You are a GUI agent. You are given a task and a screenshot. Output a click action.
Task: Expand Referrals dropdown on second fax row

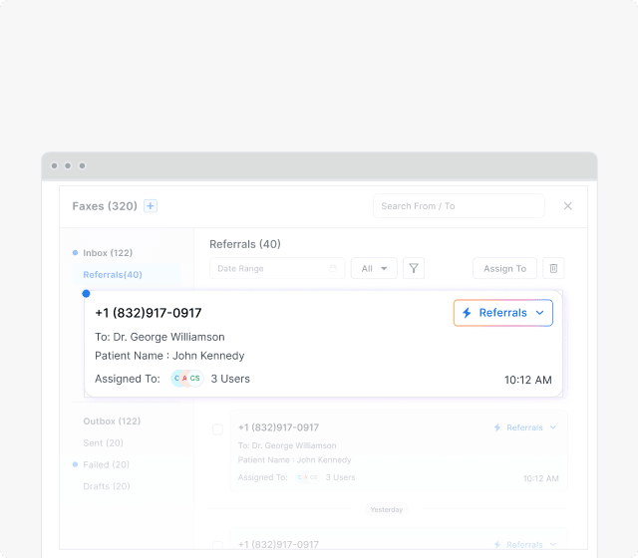pos(553,427)
